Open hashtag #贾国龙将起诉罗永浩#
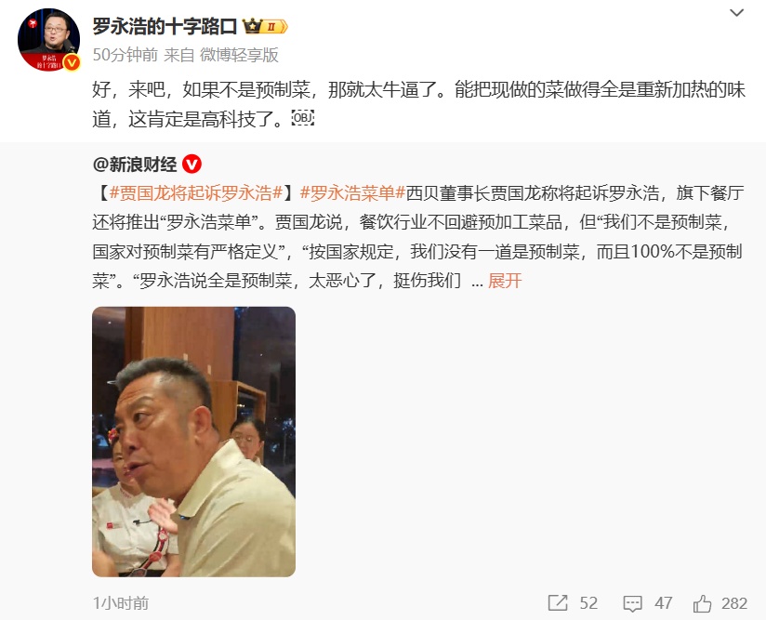Image resolution: width=766 pixels, height=620 pixels. click(x=196, y=193)
